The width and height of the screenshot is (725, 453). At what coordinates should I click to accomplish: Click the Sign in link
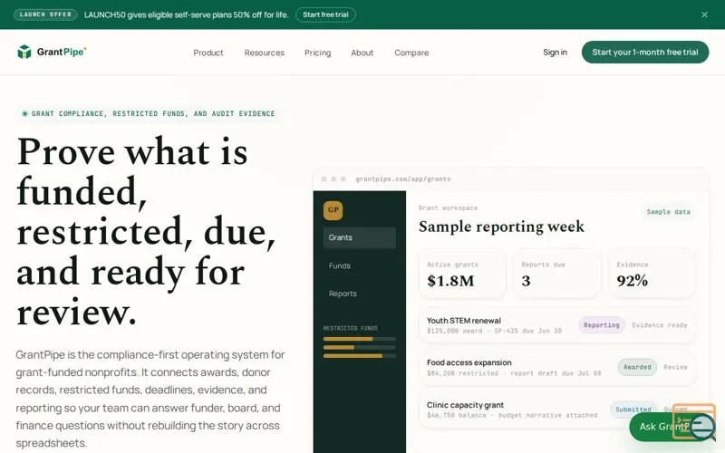(x=555, y=53)
